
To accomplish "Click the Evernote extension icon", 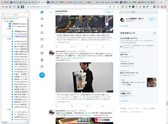I will [x=130, y=7].
